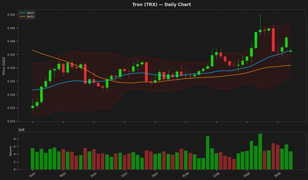Click the 0.310 price axis tick label
The width and height of the screenshot is (308, 180).
point(11,121)
